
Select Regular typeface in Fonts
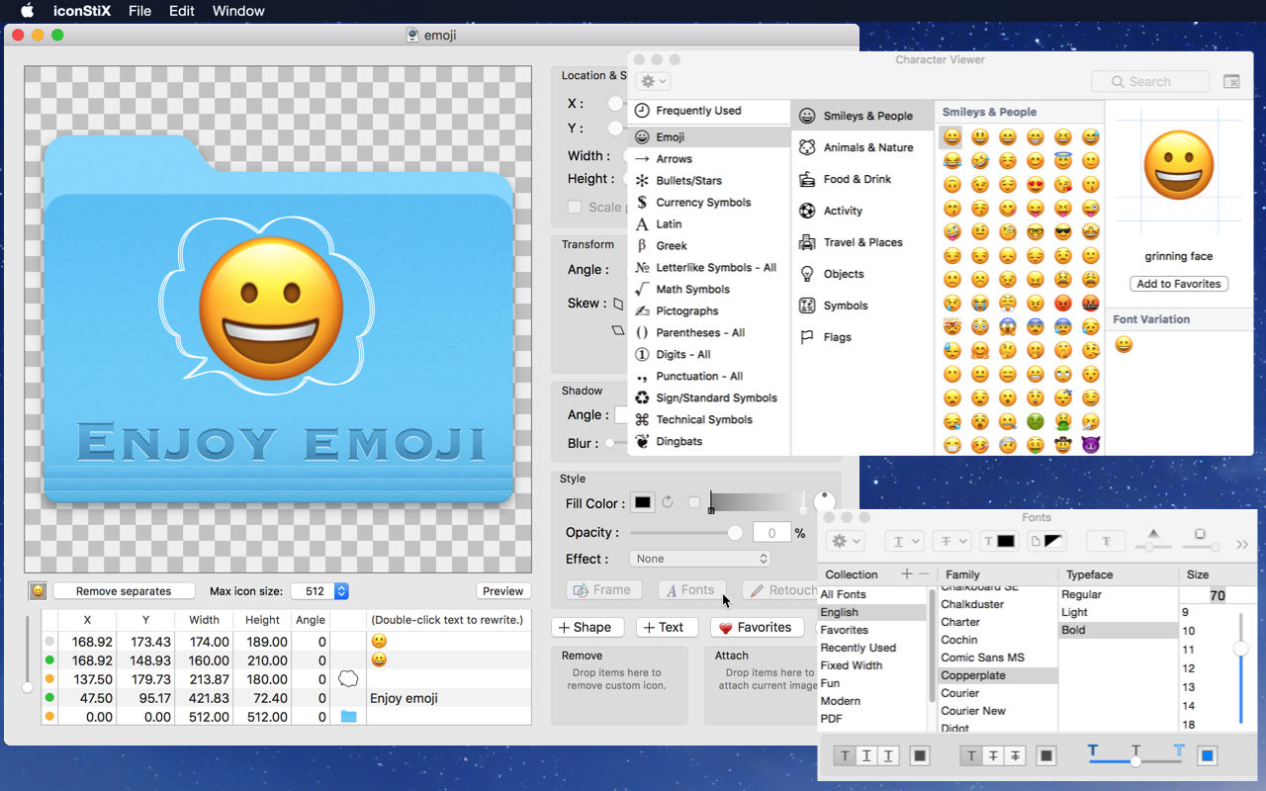1118,594
